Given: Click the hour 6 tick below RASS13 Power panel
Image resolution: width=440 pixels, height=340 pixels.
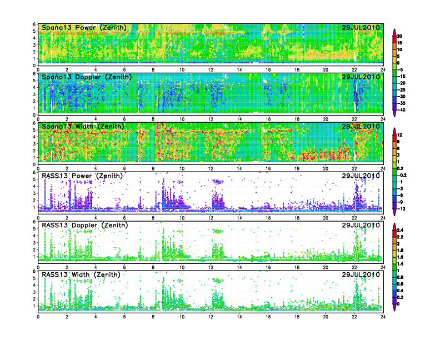Looking at the screenshot, I should click(x=124, y=218).
